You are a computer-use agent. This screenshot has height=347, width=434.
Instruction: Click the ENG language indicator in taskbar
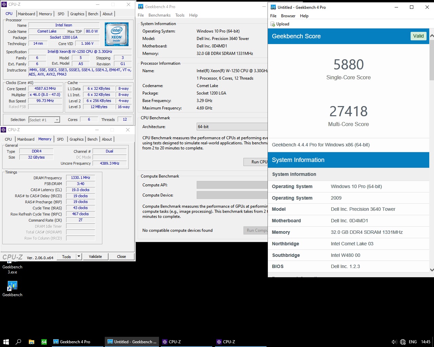point(413,342)
